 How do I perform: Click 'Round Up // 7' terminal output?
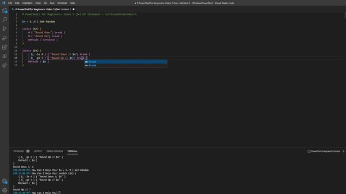pyautogui.click(x=22, y=190)
